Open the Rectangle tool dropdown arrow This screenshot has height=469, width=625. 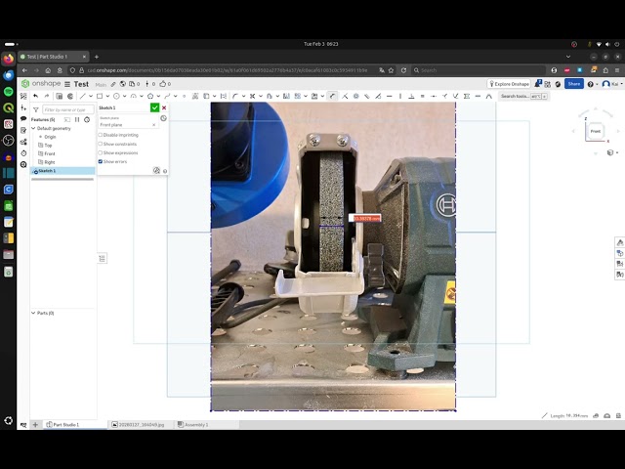(107, 96)
